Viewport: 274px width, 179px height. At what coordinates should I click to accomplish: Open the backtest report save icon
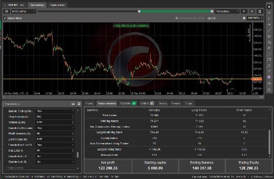point(260,11)
